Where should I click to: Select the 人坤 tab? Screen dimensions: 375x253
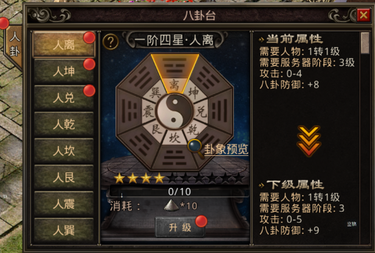click(x=64, y=71)
